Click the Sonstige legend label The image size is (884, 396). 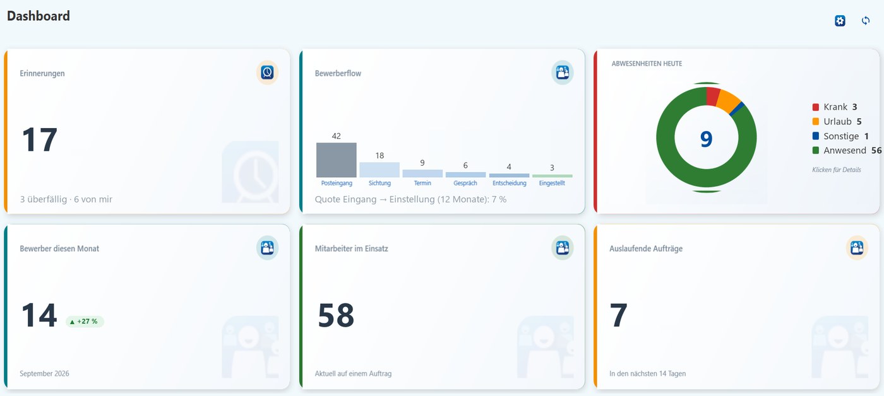pos(841,136)
